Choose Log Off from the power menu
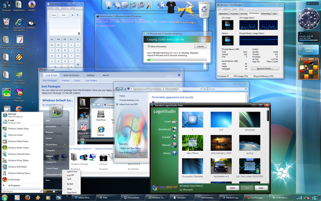Image resolution: width=321 pixels, height=201 pixels. [70, 175]
